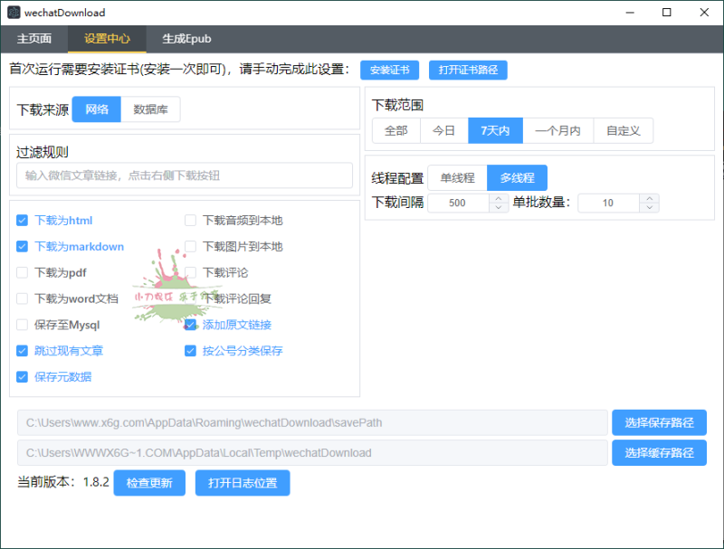Open the 生成Epub tab
724x549 pixels.
[186, 39]
